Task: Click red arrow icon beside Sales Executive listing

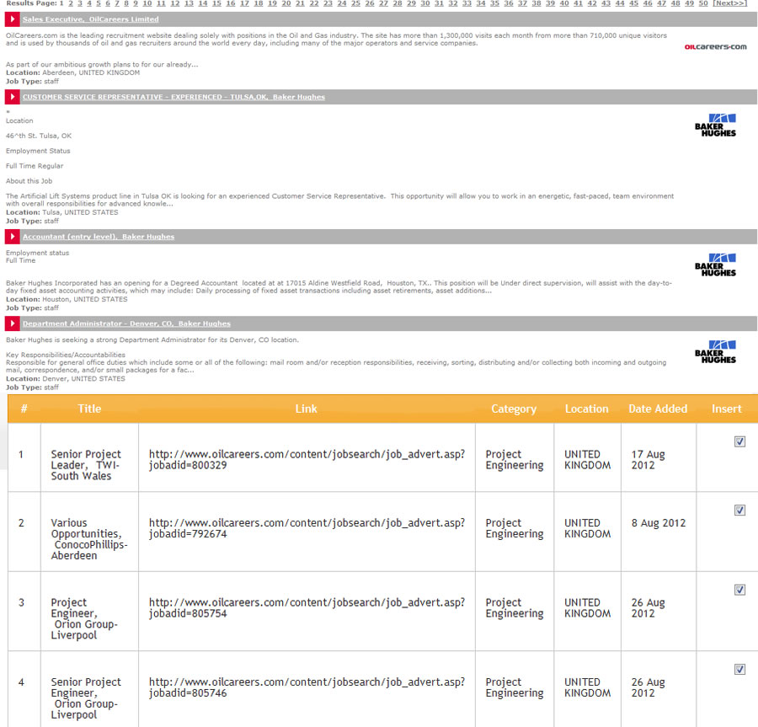Action: (12, 19)
